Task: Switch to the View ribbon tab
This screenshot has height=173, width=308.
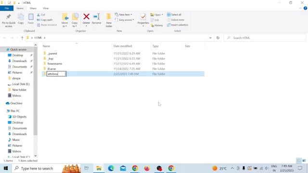Action: pyautogui.click(x=46, y=8)
